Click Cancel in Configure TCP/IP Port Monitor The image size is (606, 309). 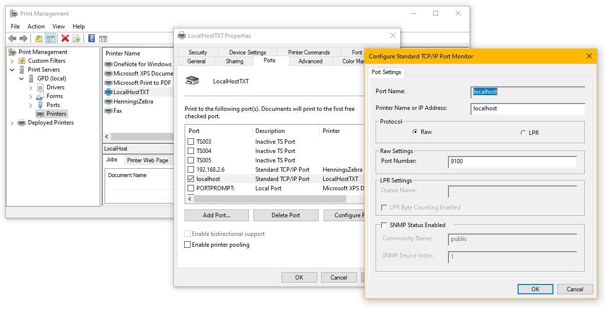point(575,289)
